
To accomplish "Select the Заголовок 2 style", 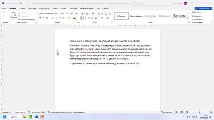I will [x=165, y=16].
